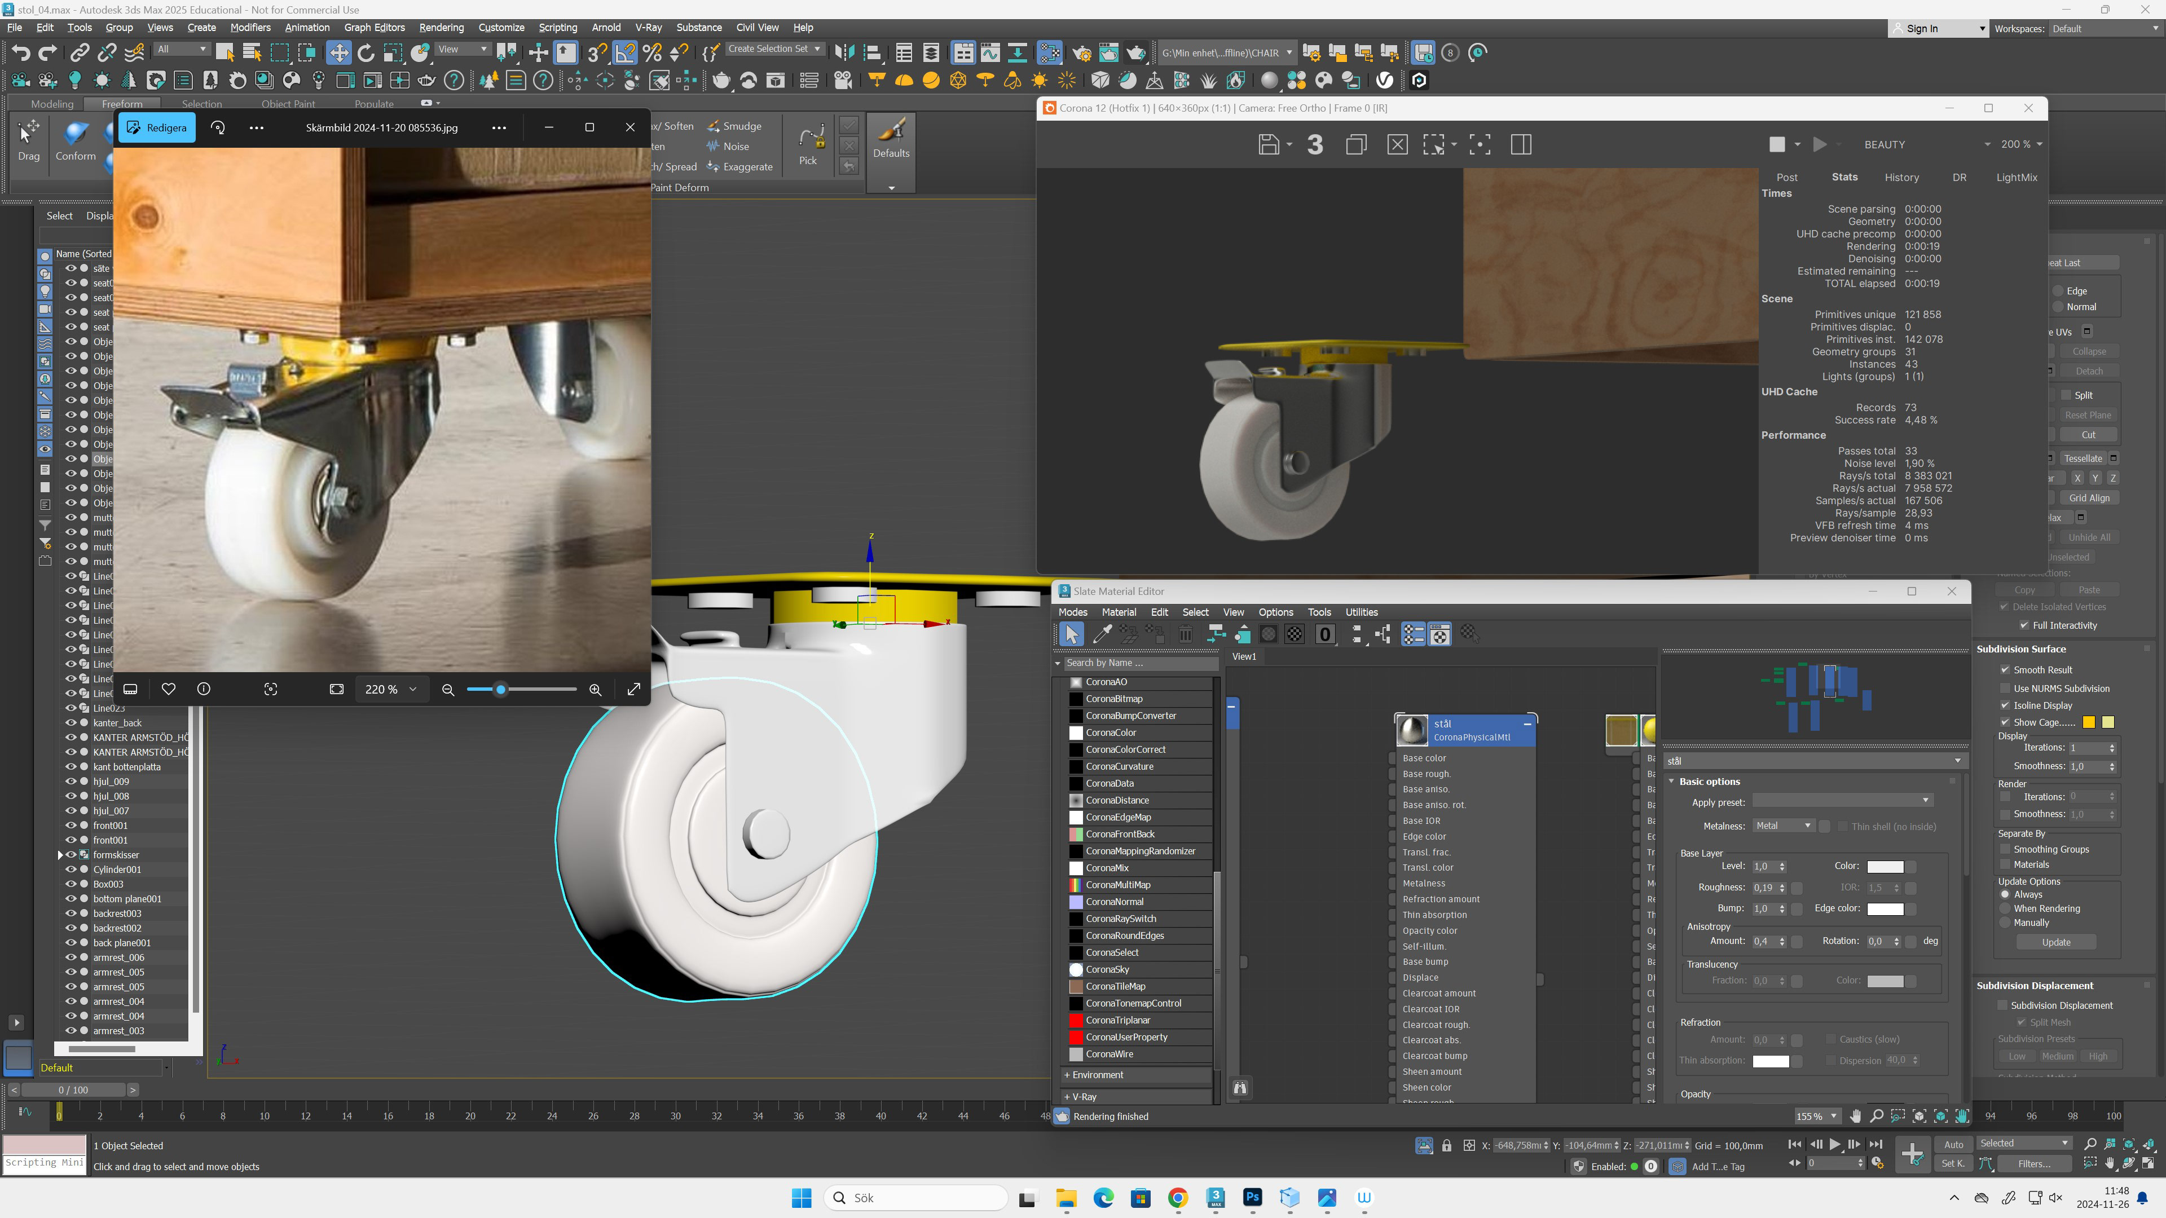Click the Stop render square in Corona window
Viewport: 2166px width, 1218px height.
(x=1777, y=144)
